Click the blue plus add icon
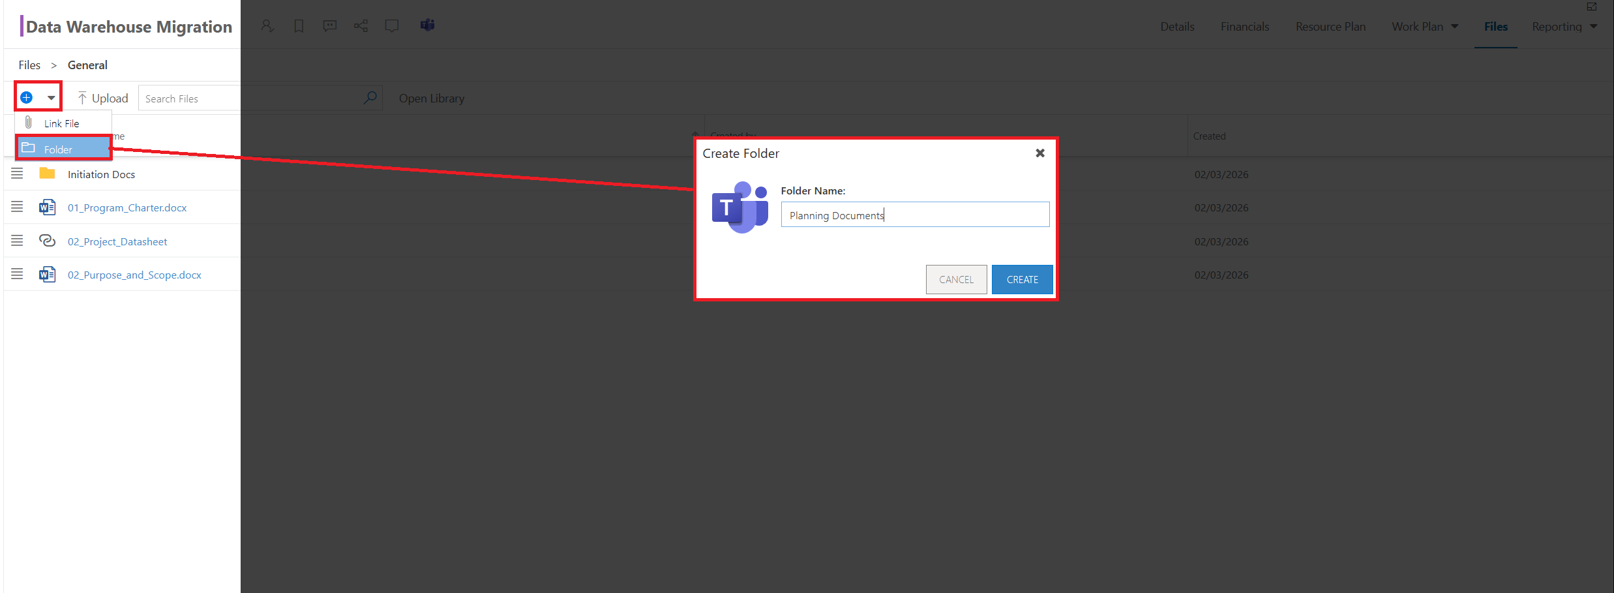This screenshot has height=593, width=1614. click(x=27, y=98)
